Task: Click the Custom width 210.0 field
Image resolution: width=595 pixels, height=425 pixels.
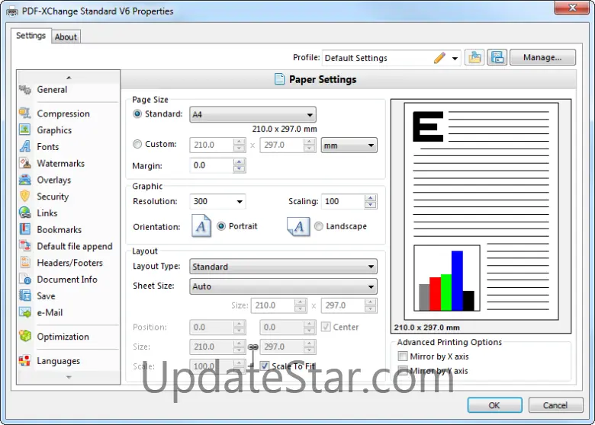Action: coord(212,145)
